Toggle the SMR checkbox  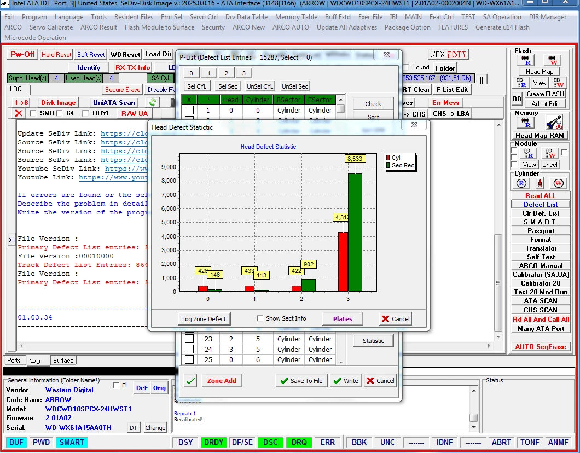32,113
